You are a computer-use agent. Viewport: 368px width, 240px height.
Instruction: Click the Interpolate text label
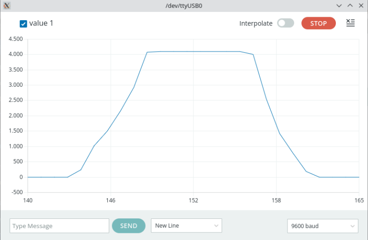(x=256, y=23)
